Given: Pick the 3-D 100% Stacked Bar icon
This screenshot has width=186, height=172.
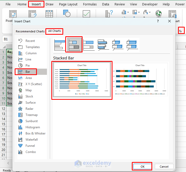Looking at the screenshot, I should (x=132, y=45).
